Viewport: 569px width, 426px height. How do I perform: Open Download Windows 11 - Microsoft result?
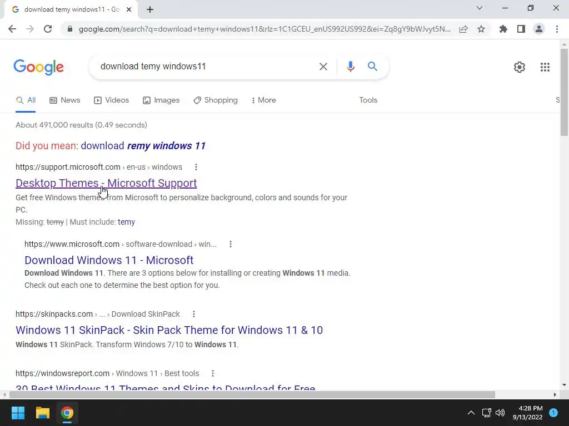click(109, 260)
